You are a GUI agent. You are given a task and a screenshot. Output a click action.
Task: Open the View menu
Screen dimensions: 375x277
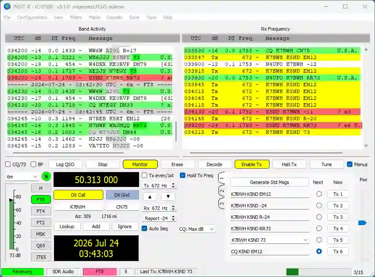click(x=58, y=17)
